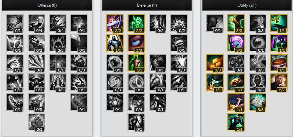
Task: Click the green boots Fleet of Foot mastery
Action: click(236, 23)
